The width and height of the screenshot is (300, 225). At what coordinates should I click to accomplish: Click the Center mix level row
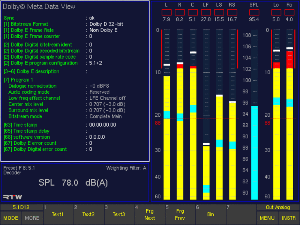click(67, 105)
